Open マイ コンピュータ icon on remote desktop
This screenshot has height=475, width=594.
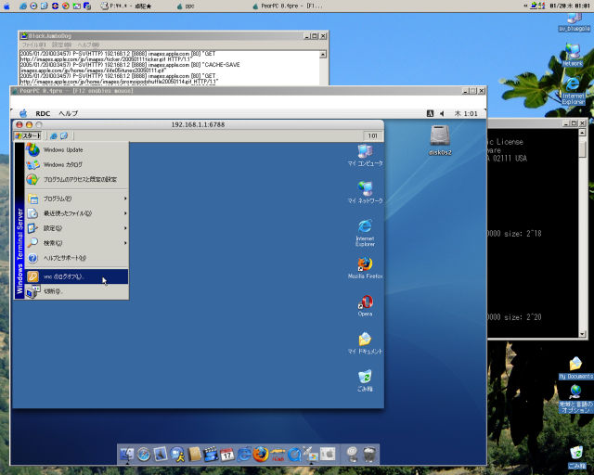click(365, 155)
